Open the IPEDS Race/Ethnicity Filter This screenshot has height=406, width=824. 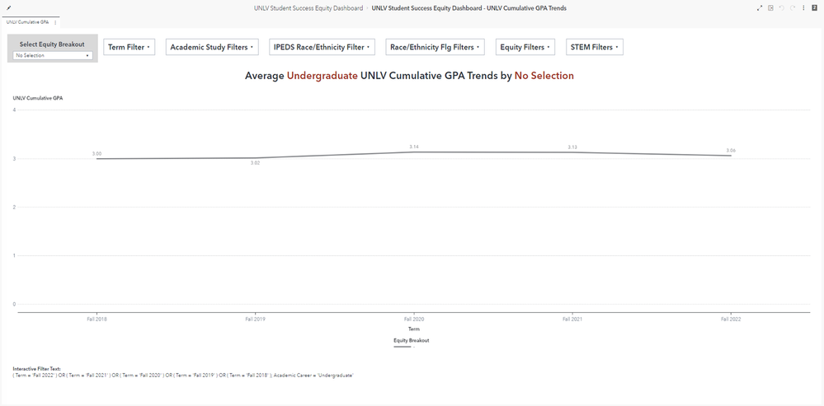(322, 47)
